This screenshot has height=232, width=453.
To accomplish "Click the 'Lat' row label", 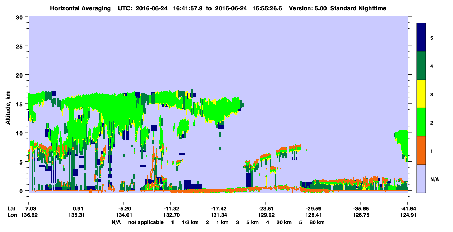I will [11, 209].
